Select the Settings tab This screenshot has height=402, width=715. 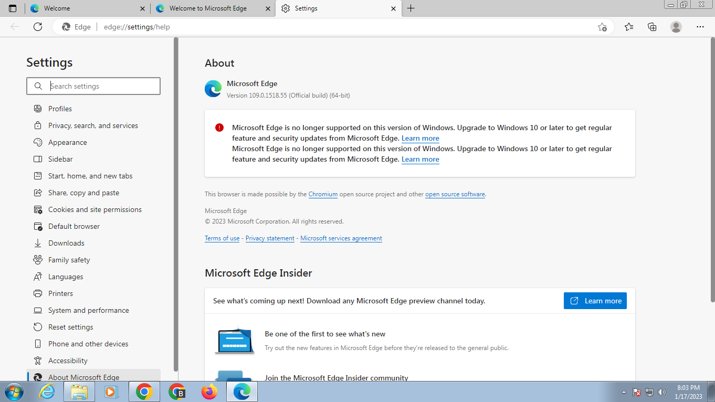coord(338,8)
